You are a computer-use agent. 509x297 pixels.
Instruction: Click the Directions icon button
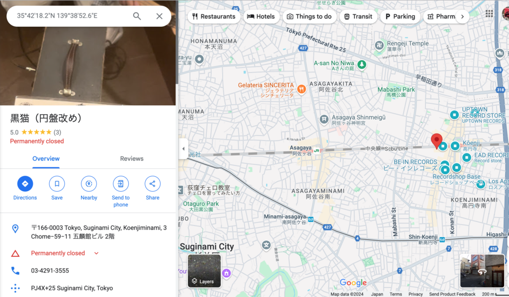pos(25,184)
